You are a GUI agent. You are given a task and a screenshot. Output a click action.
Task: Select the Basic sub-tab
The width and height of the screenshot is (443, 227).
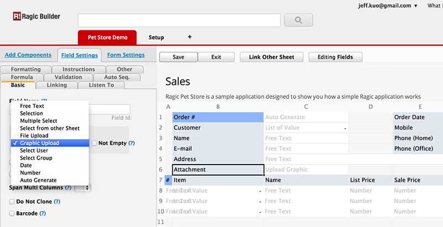point(18,85)
